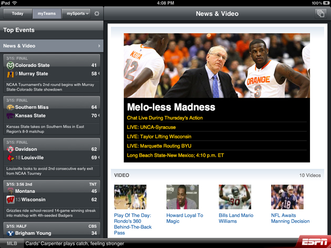Tap the Davidson team logo
Viewport: 331px width, 248px height.
10,149
